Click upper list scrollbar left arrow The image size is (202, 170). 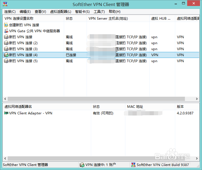(x=5, y=99)
